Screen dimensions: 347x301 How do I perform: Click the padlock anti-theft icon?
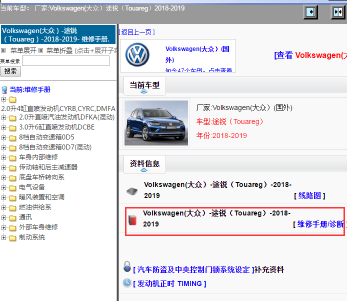point(127,266)
